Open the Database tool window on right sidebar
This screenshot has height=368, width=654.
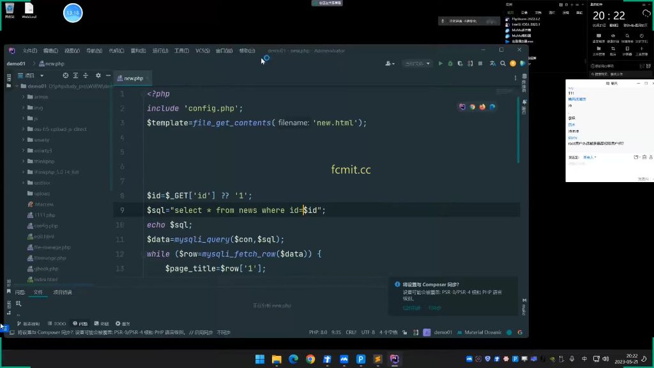(524, 83)
